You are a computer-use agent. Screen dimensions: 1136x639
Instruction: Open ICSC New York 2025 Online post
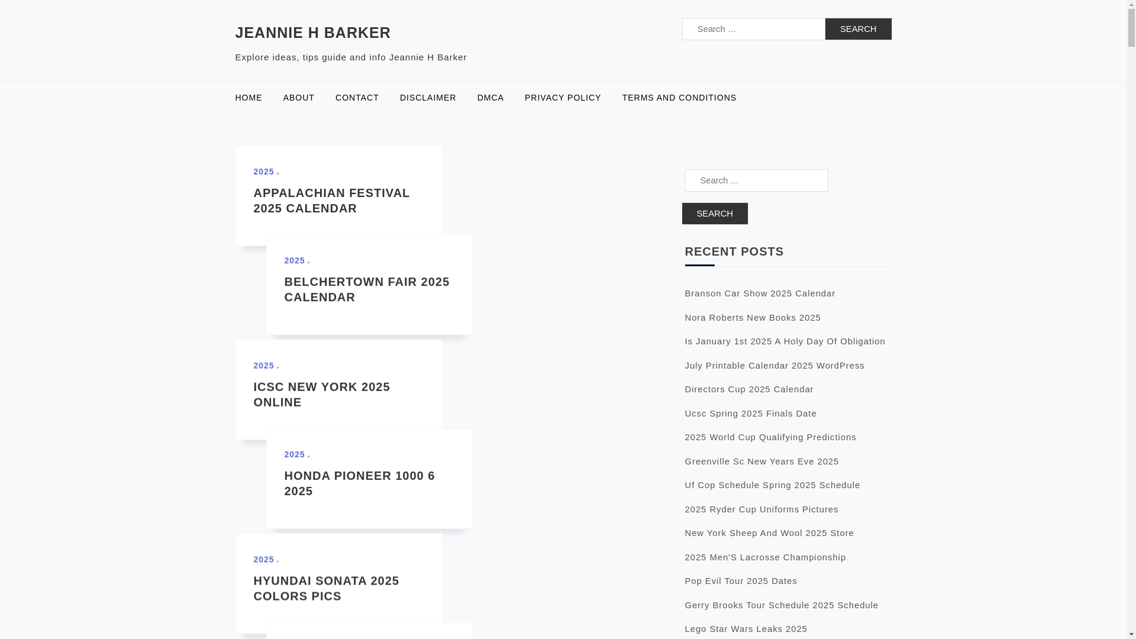click(x=321, y=395)
